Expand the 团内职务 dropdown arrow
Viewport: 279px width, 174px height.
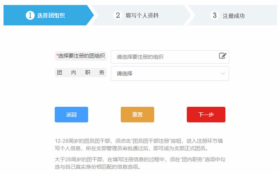click(223, 73)
